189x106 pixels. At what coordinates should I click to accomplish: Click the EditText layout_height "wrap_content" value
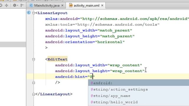coord(127,71)
